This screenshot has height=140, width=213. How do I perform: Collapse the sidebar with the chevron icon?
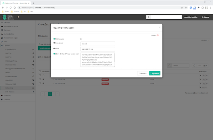click(18, 17)
